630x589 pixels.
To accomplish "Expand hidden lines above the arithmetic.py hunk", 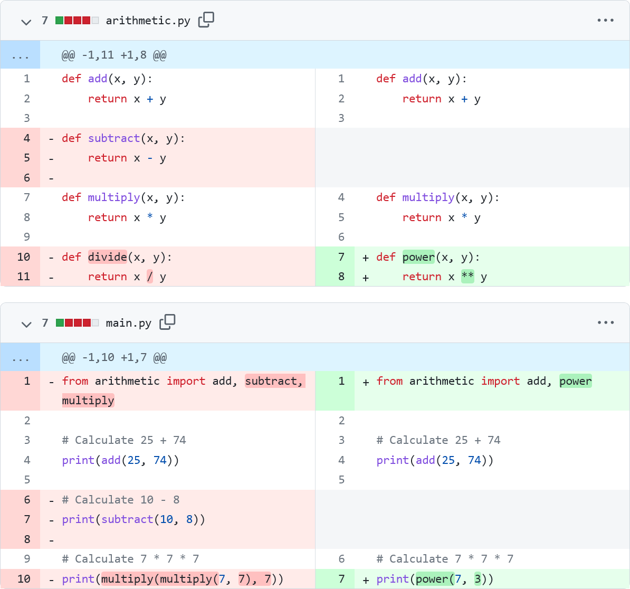I will 20,55.
